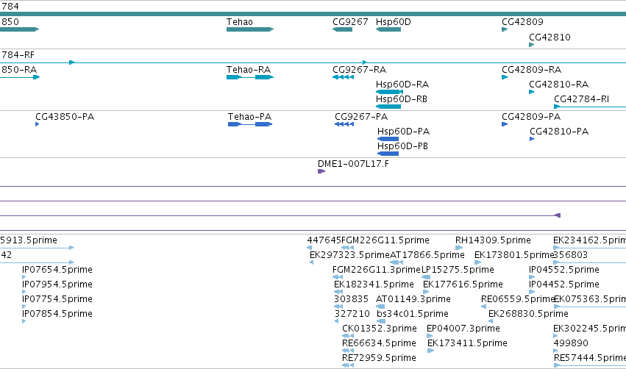Select the CG42810 gene marker
The width and height of the screenshot is (626, 369).
click(531, 45)
